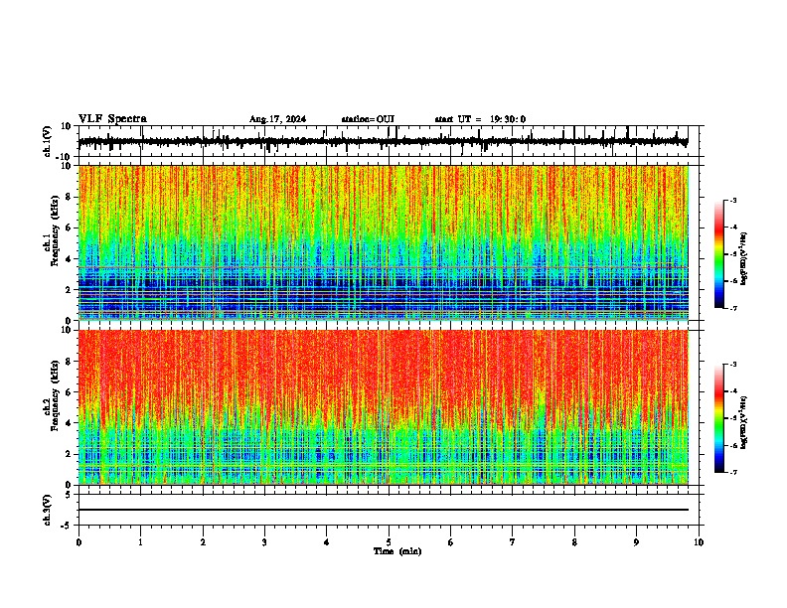Click the "6" kHz tick on ch.2 spectrogram
Image resolution: width=787 pixels, height=608 pixels.
(70, 391)
